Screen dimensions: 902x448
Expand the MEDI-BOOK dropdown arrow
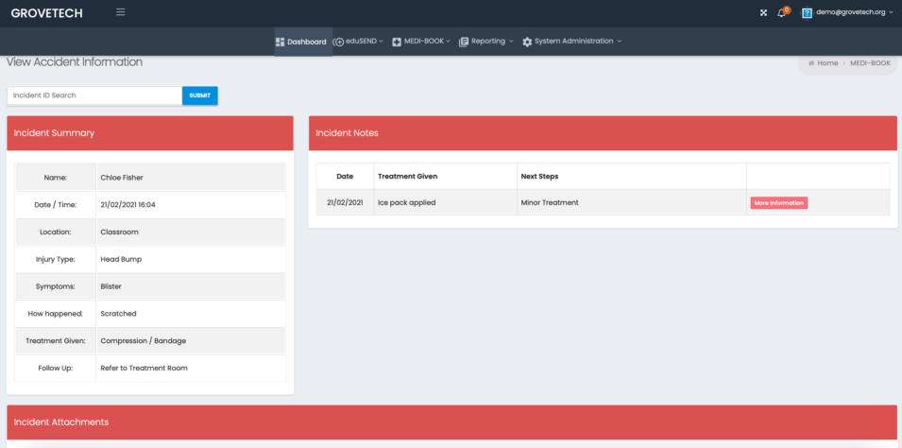pyautogui.click(x=449, y=42)
